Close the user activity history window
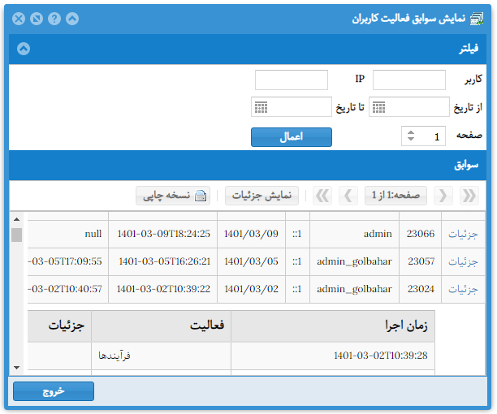Screen dimensions: 497x414 point(19,19)
